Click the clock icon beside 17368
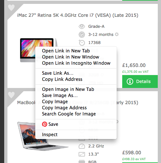161x163 pixels. (82, 43)
